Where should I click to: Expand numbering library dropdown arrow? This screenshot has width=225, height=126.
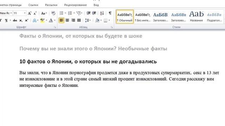click(x=74, y=13)
